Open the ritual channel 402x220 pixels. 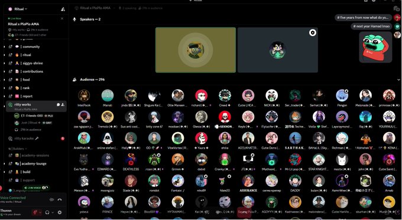click(35, 55)
